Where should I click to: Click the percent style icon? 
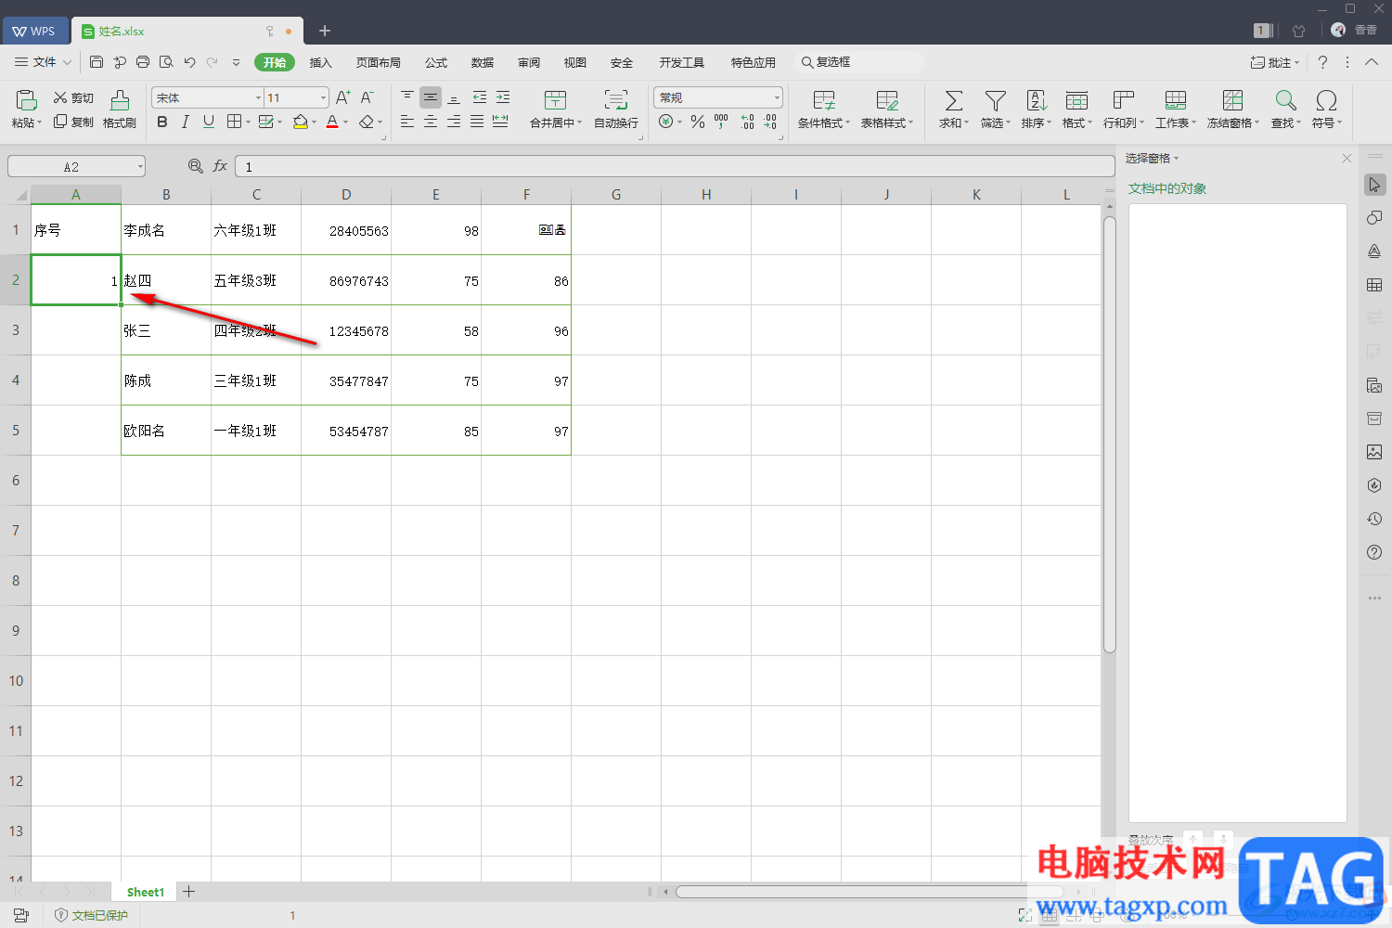pos(698,122)
